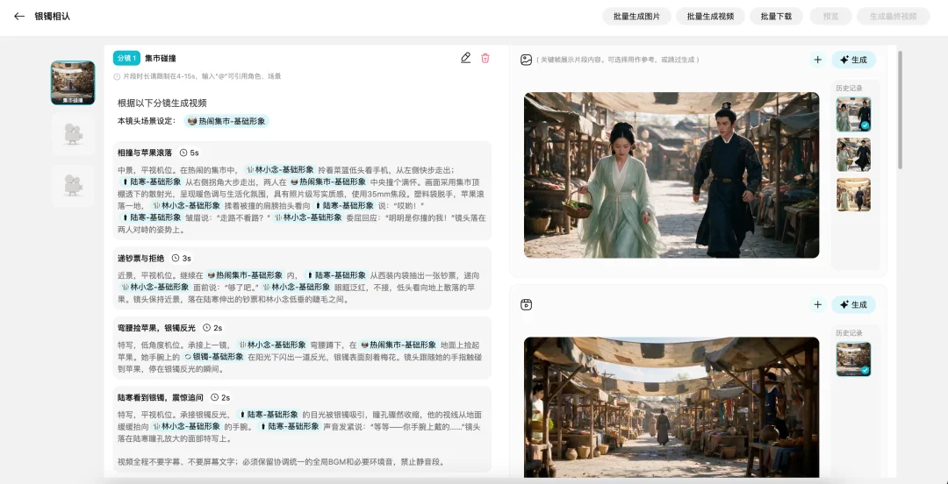
Task: Select the second keyframe history thumbnail
Action: tap(854, 154)
